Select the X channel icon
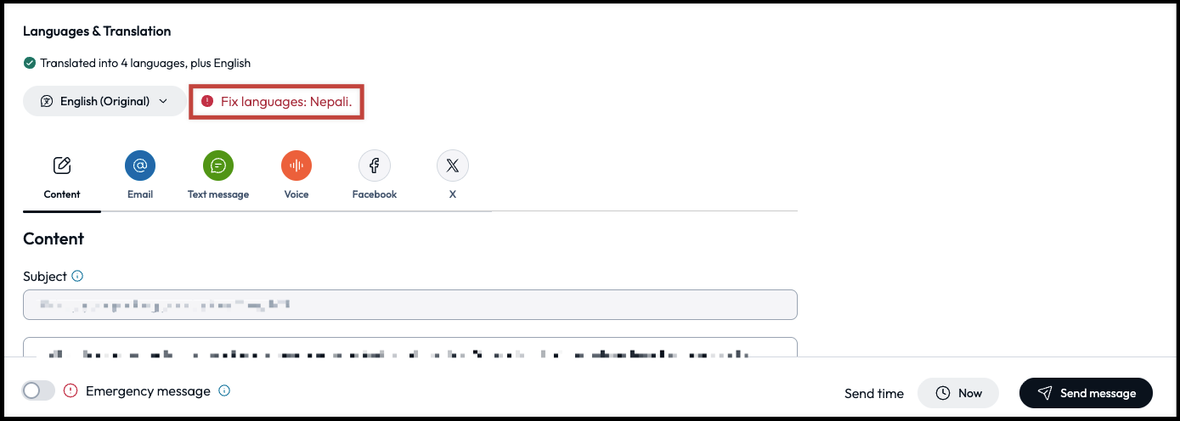1180x421 pixels. [453, 166]
